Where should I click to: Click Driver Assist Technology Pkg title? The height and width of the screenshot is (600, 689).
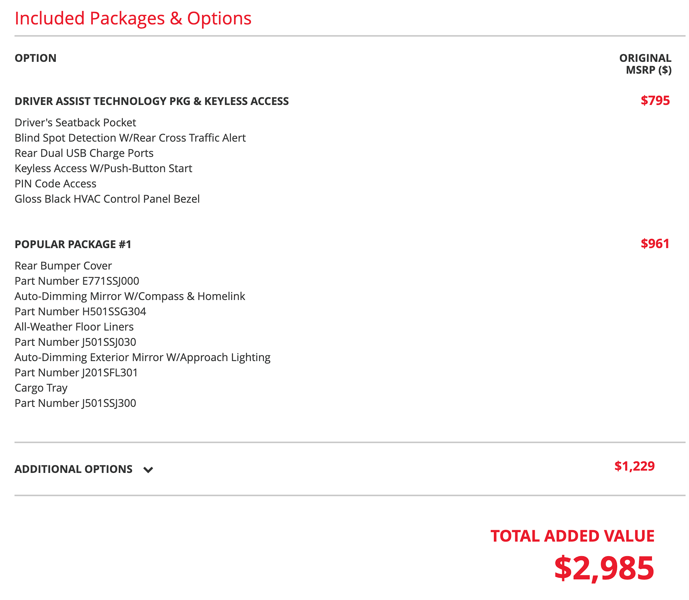[152, 101]
